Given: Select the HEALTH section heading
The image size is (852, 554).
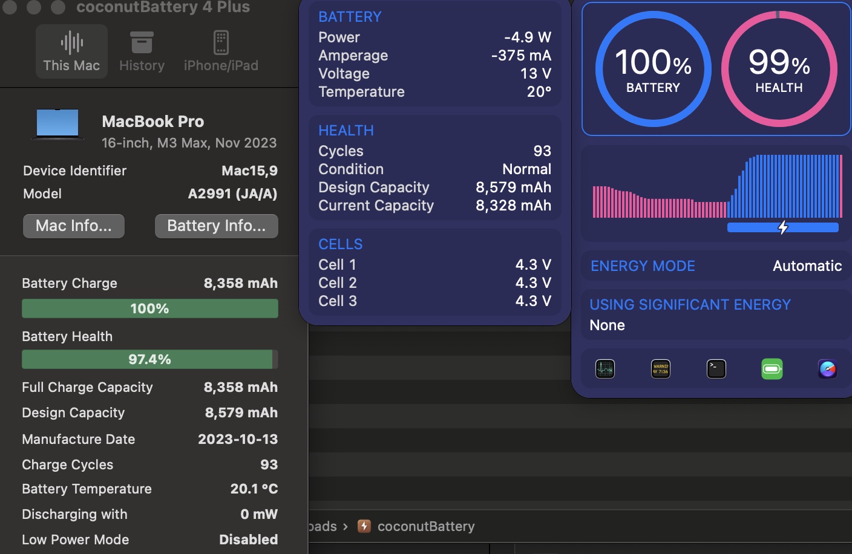Looking at the screenshot, I should click(346, 131).
